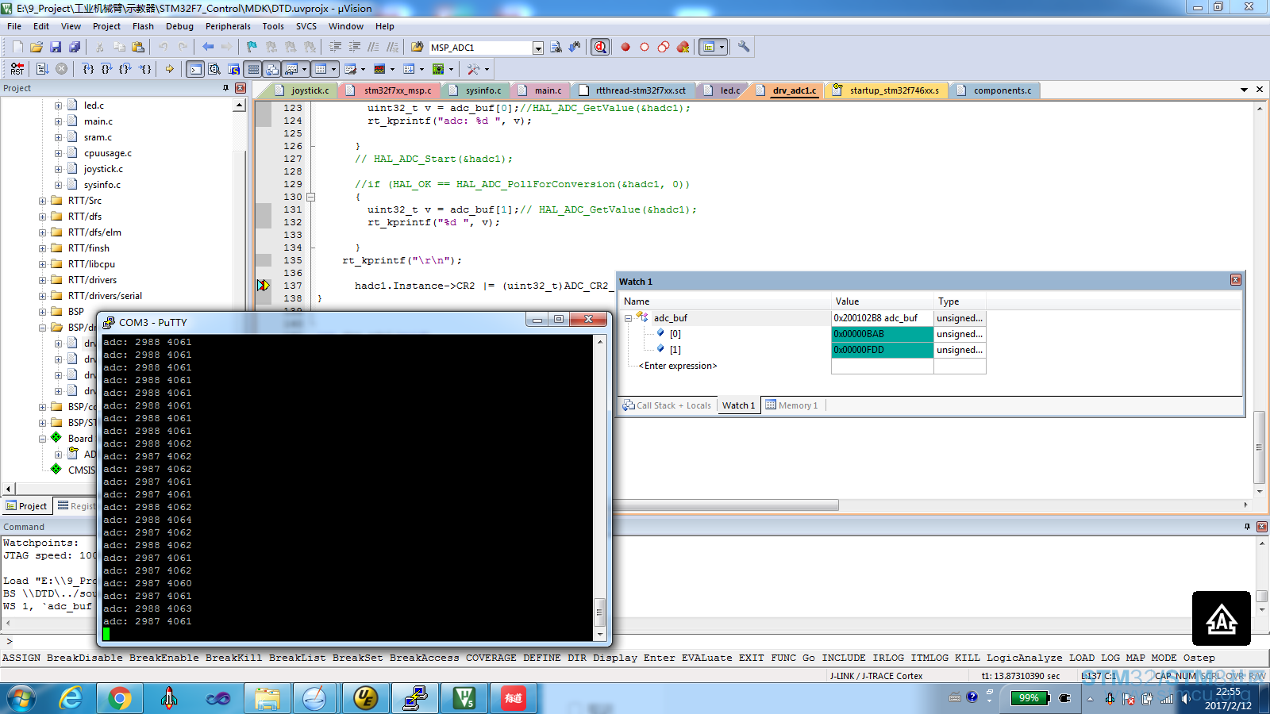Viewport: 1270px width, 714px height.
Task: Run the program with Run icon
Action: pyautogui.click(x=43, y=69)
